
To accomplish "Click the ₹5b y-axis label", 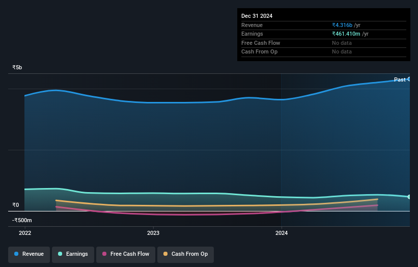I will point(17,67).
